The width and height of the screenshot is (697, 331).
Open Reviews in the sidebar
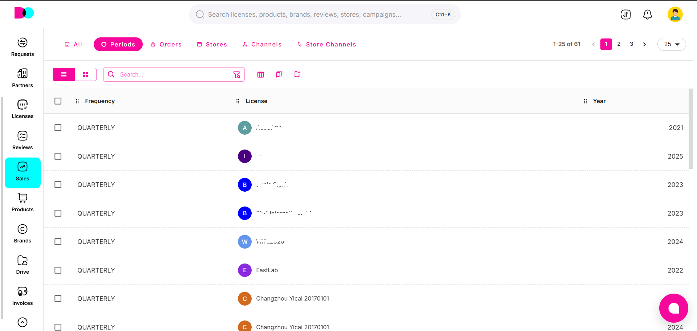(x=23, y=141)
